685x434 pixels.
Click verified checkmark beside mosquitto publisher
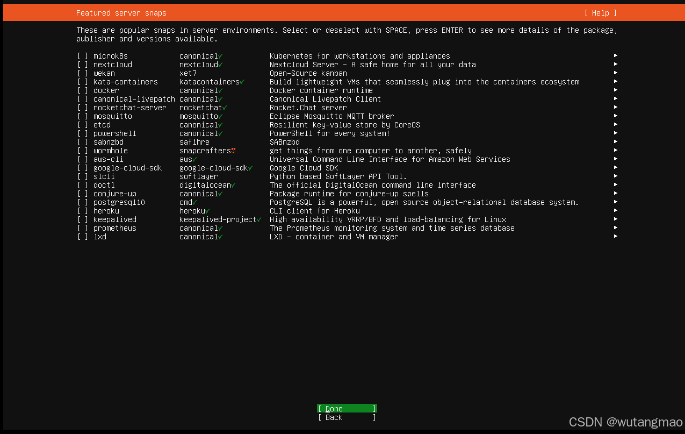[220, 116]
